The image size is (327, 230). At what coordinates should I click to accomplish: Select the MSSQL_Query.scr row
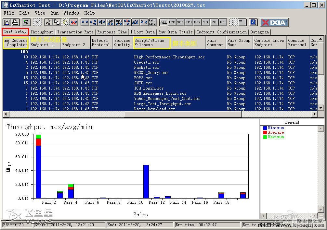coord(160,73)
